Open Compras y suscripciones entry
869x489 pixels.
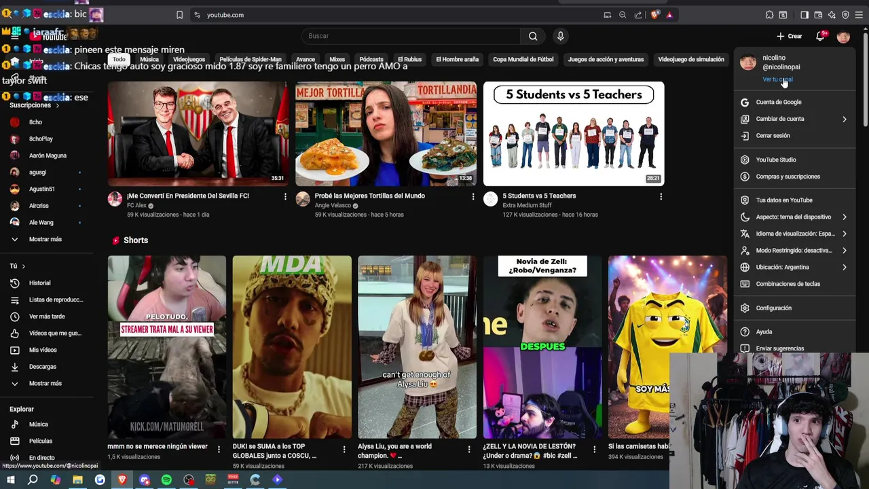click(x=794, y=177)
